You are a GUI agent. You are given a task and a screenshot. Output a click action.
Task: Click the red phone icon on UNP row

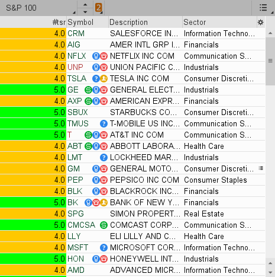(103, 68)
